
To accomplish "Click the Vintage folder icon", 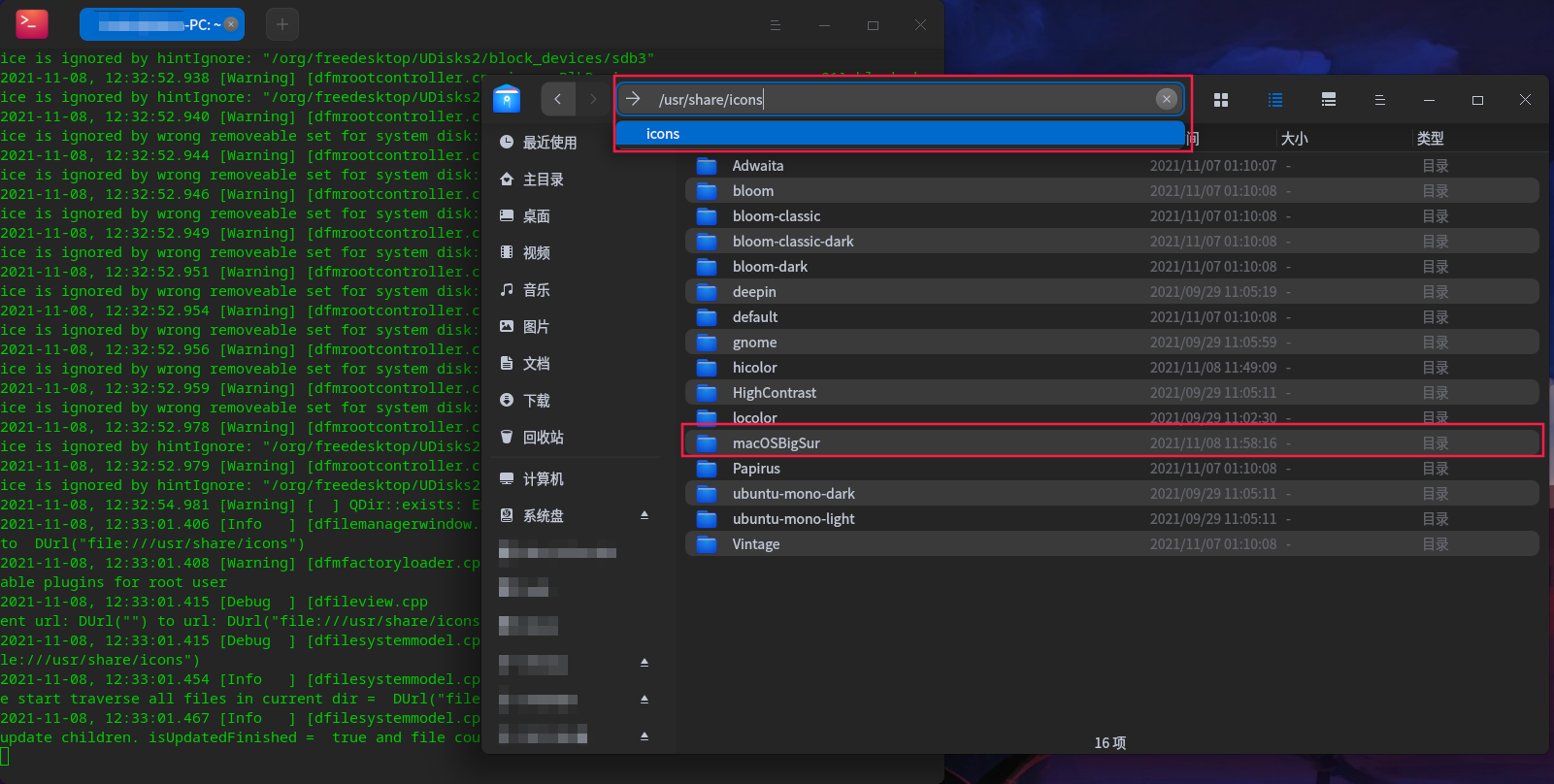I will (x=707, y=544).
